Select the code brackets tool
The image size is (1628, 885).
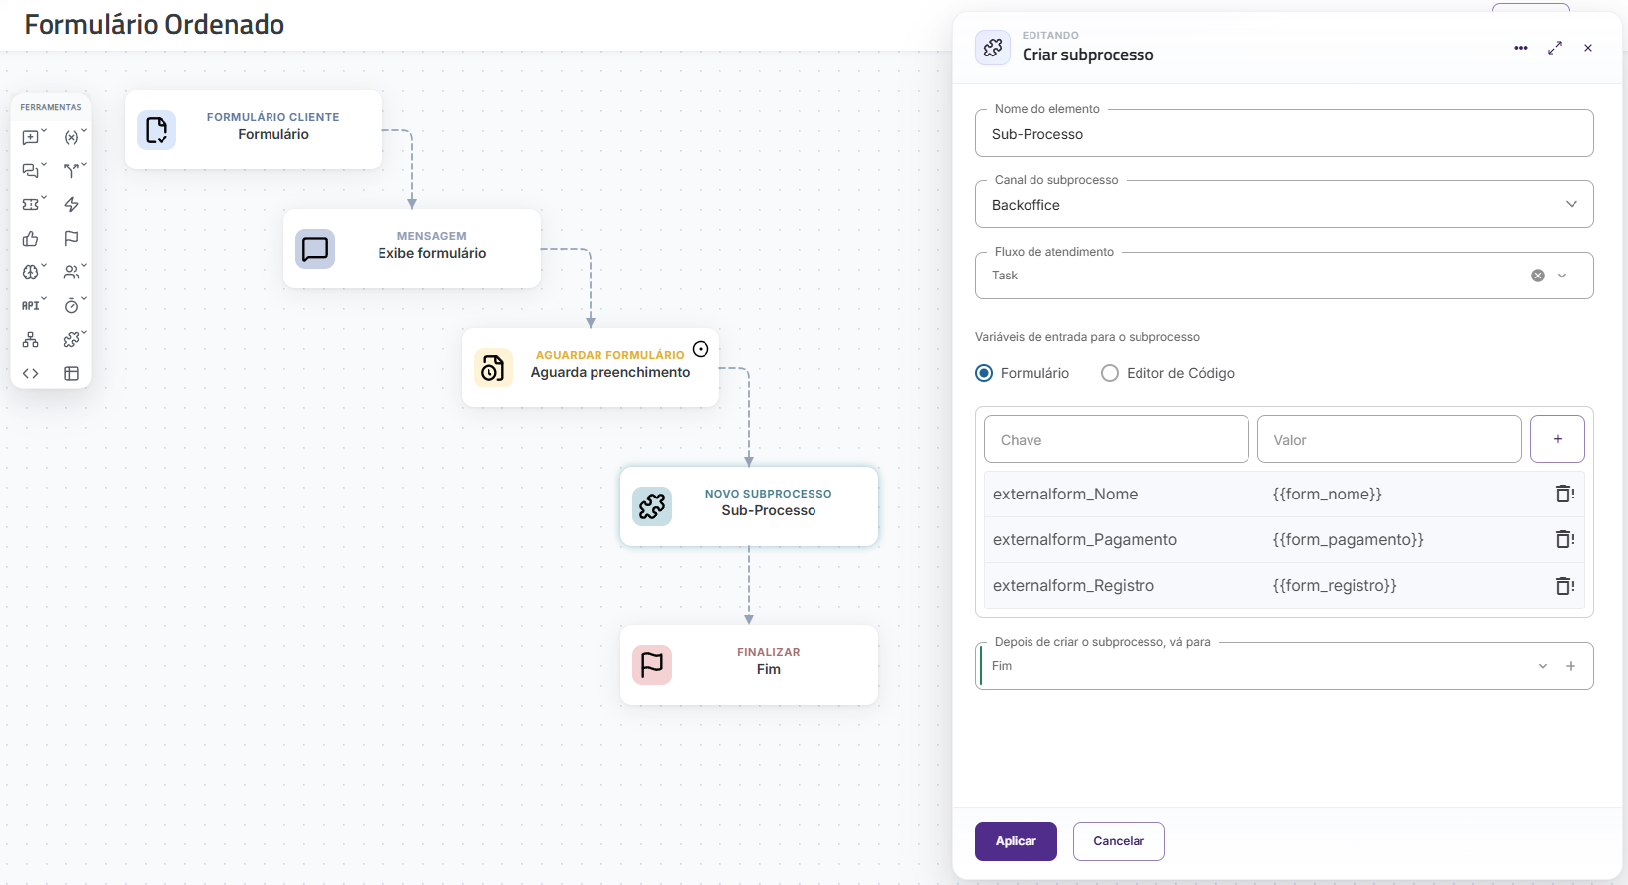(x=31, y=374)
